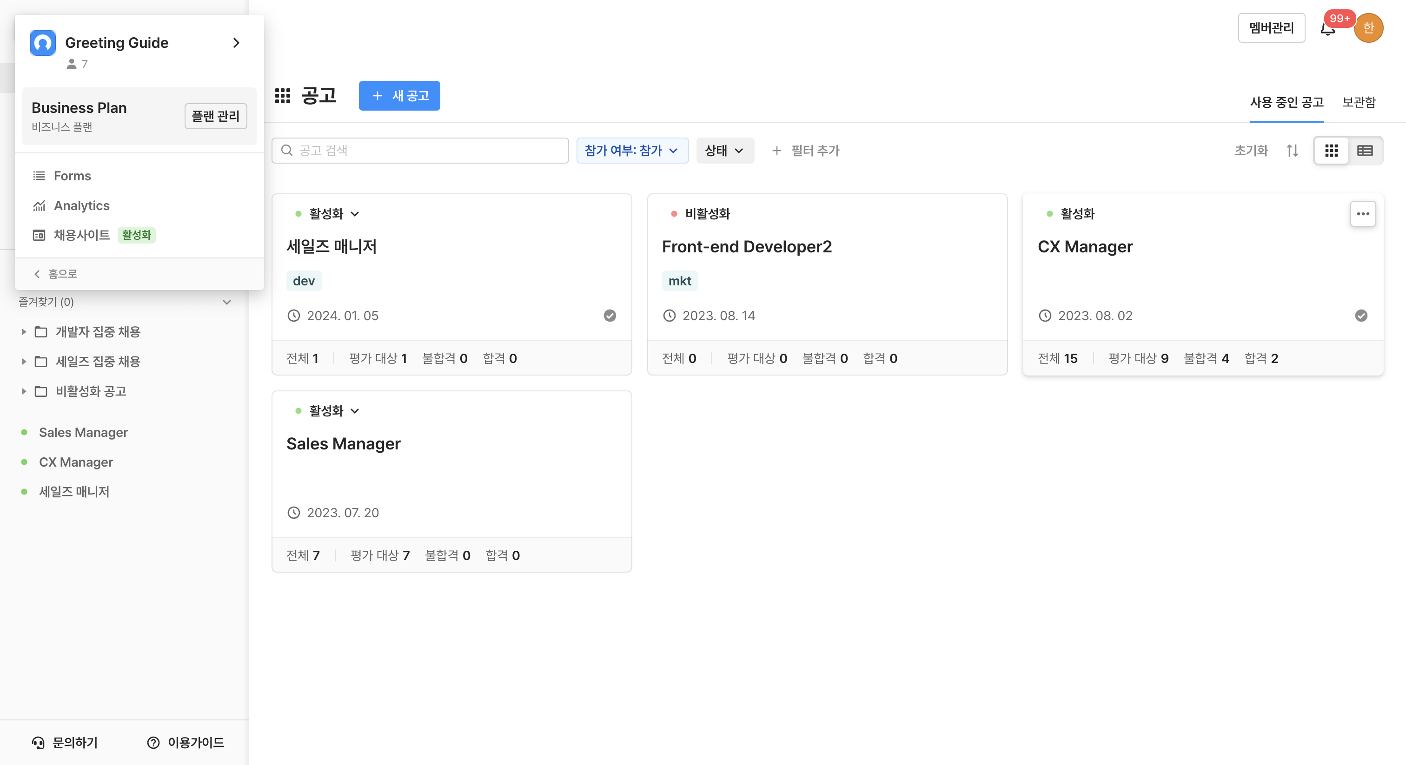Switch to the 보관함 tab
Viewport: 1406px width, 765px height.
pyautogui.click(x=1359, y=102)
